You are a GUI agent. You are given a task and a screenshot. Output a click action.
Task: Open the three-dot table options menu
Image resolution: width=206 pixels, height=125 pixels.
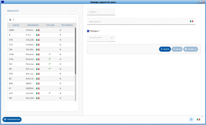(x=13, y=20)
